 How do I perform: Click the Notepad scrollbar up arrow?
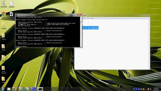(149, 20)
